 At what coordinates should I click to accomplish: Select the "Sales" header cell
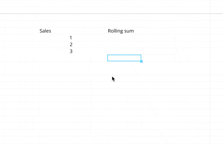point(56,31)
